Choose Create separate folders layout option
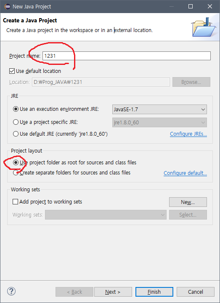 pos(16,172)
